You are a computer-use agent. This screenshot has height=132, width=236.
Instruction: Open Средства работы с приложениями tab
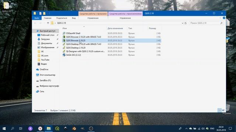(x=125, y=14)
